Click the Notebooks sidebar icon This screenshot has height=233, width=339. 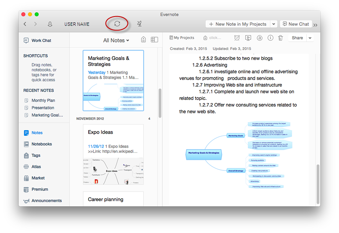click(x=26, y=144)
